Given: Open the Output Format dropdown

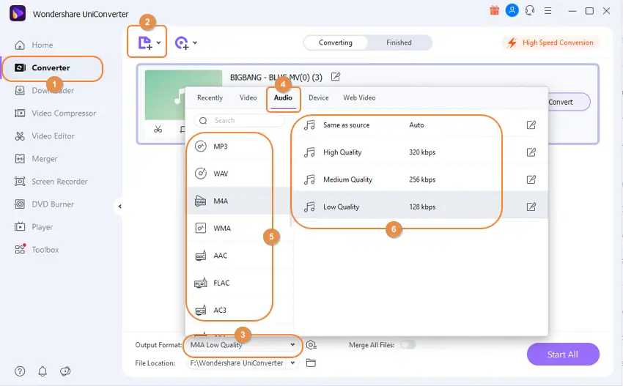Looking at the screenshot, I should (x=243, y=345).
